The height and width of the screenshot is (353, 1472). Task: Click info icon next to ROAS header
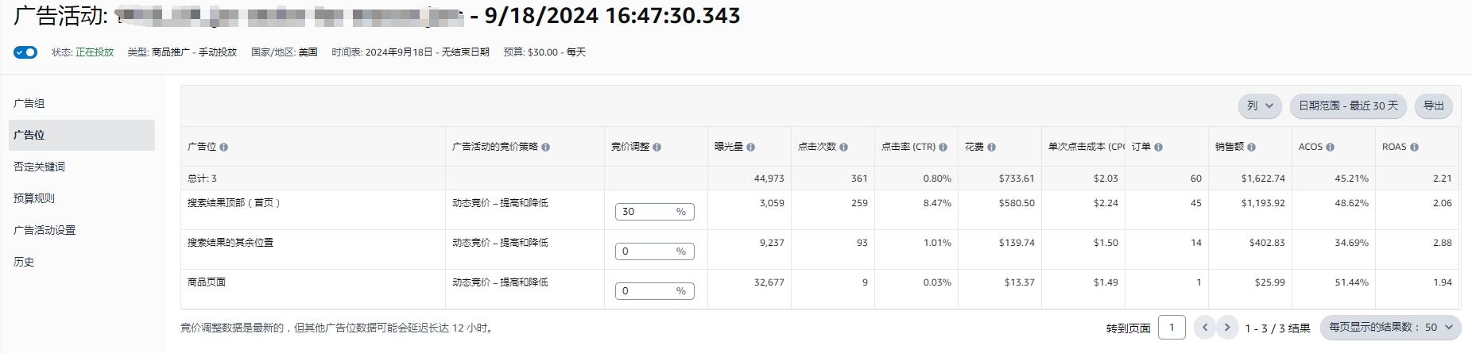[1414, 148]
